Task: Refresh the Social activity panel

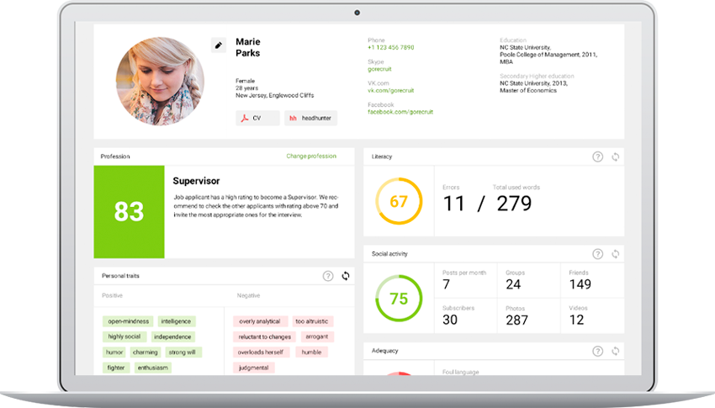Action: (615, 254)
